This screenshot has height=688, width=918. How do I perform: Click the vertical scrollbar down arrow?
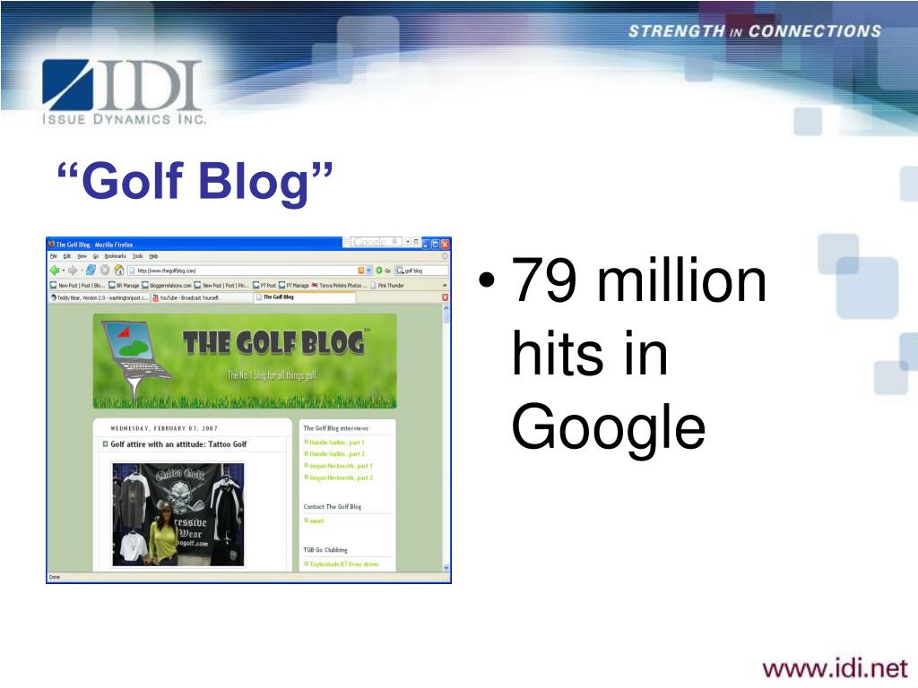(446, 567)
